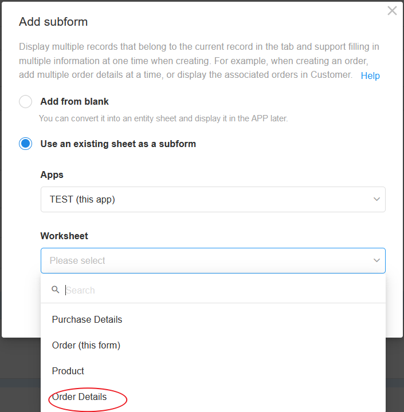
Task: Click the Worksheet field label
Action: [x=64, y=236]
